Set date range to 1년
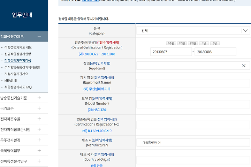The height and width of the screenshot is (167, 251). pos(204,43)
